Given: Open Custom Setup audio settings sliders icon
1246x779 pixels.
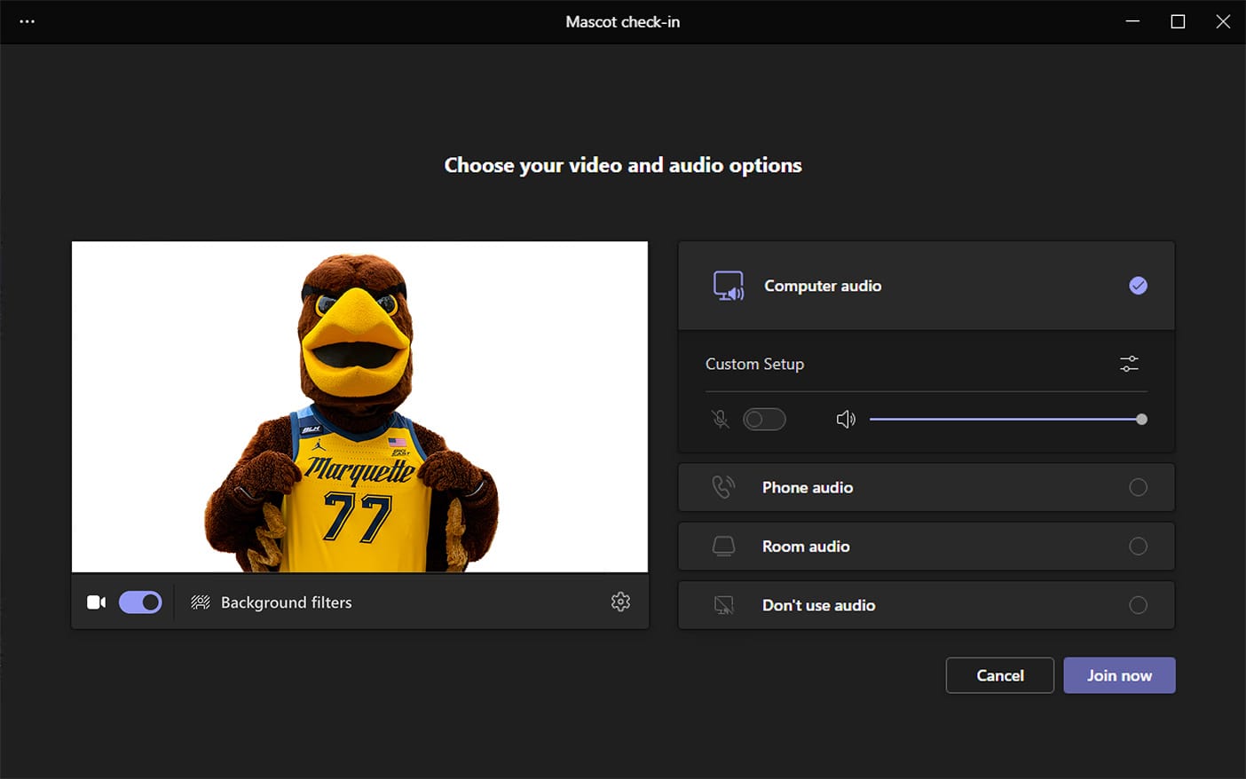Looking at the screenshot, I should pos(1129,364).
